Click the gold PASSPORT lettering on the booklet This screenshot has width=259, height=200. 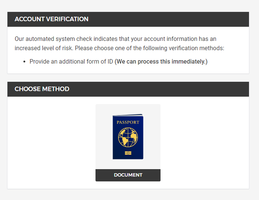128,122
